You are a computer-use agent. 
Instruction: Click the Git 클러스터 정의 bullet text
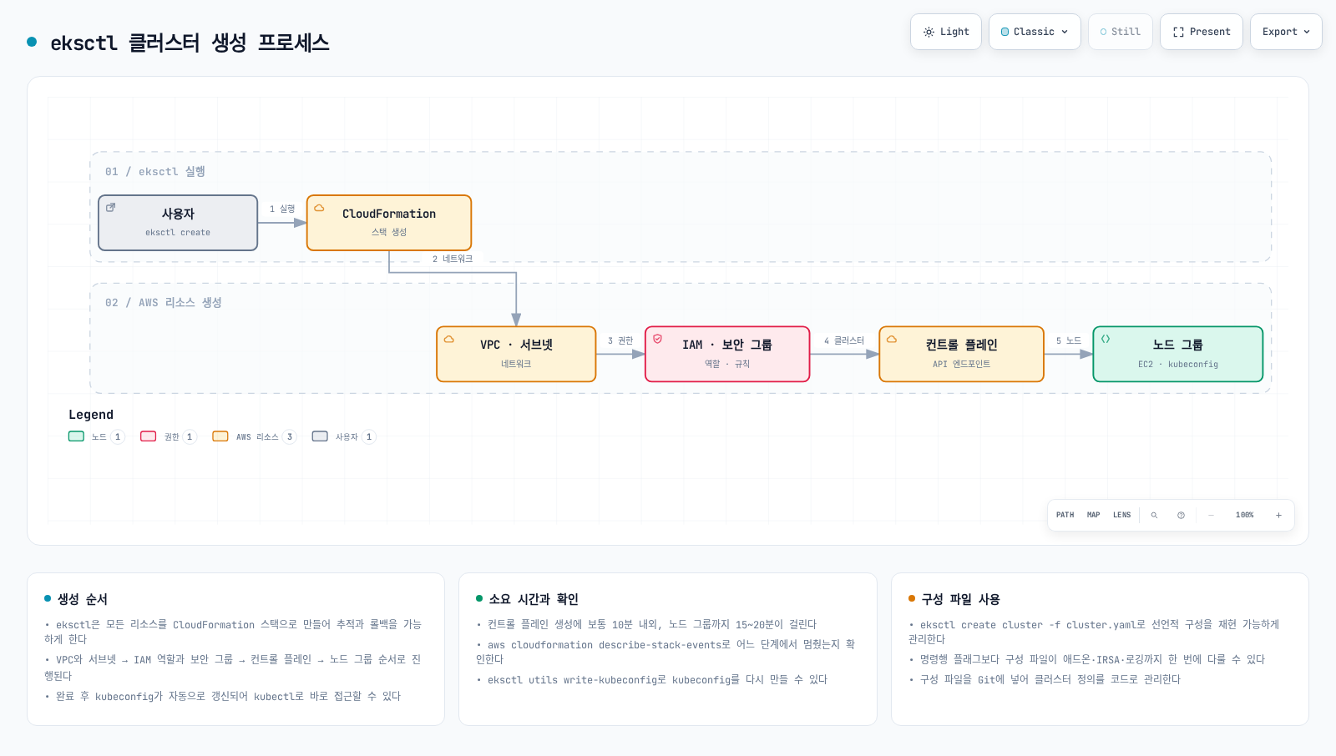(x=1045, y=679)
